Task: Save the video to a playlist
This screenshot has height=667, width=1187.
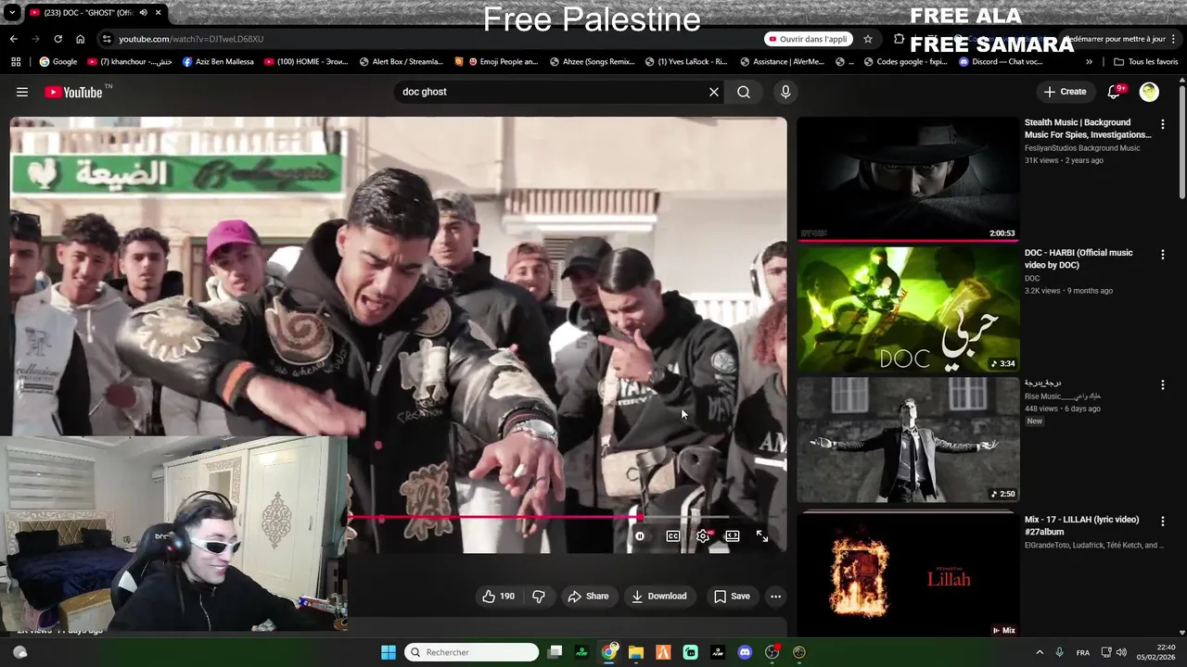Action: [732, 596]
